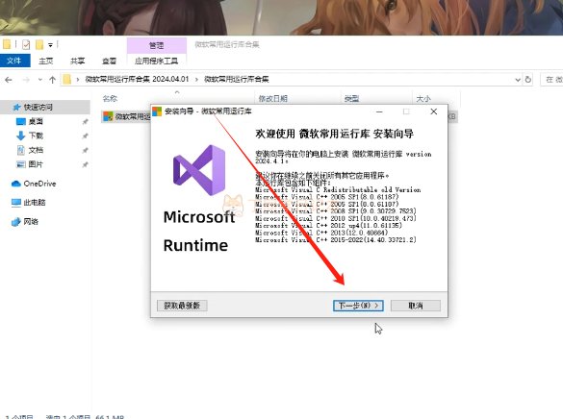Click the Cancel (取消) button in installer

click(416, 306)
